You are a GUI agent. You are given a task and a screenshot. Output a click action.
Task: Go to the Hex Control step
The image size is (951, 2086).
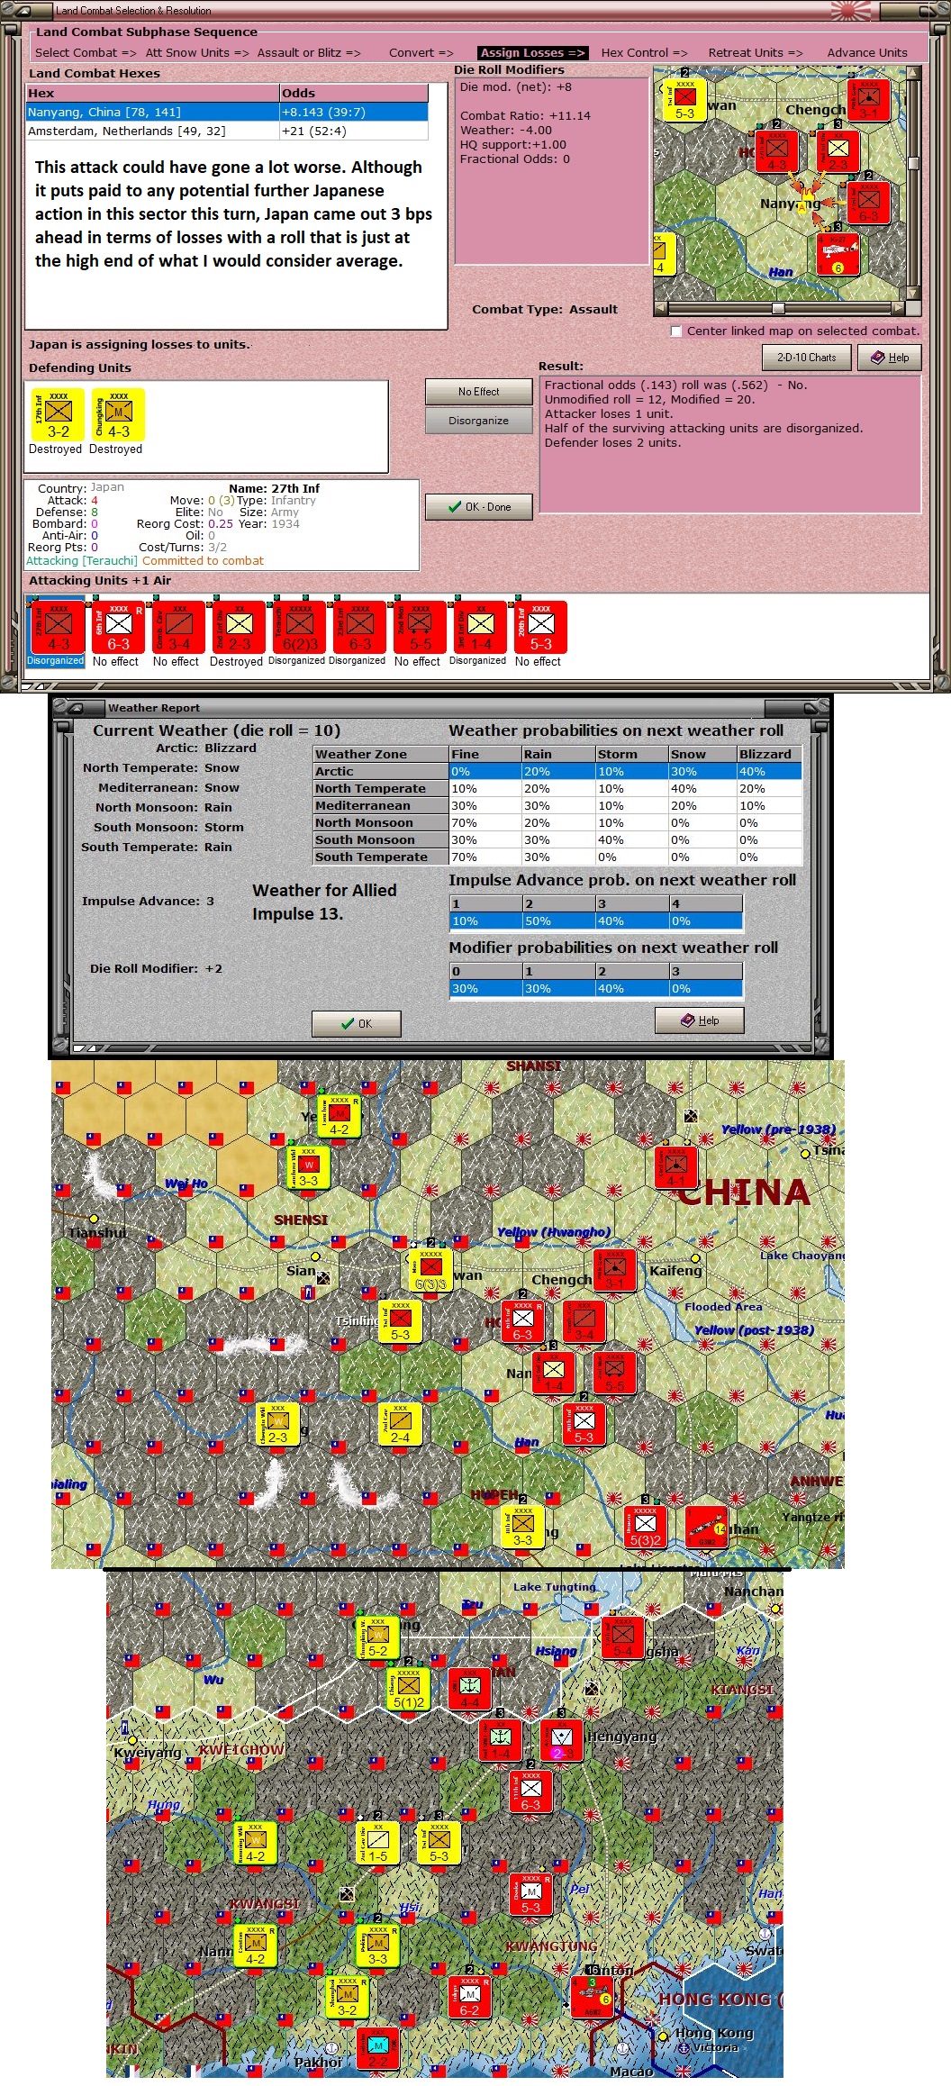pyautogui.click(x=644, y=52)
